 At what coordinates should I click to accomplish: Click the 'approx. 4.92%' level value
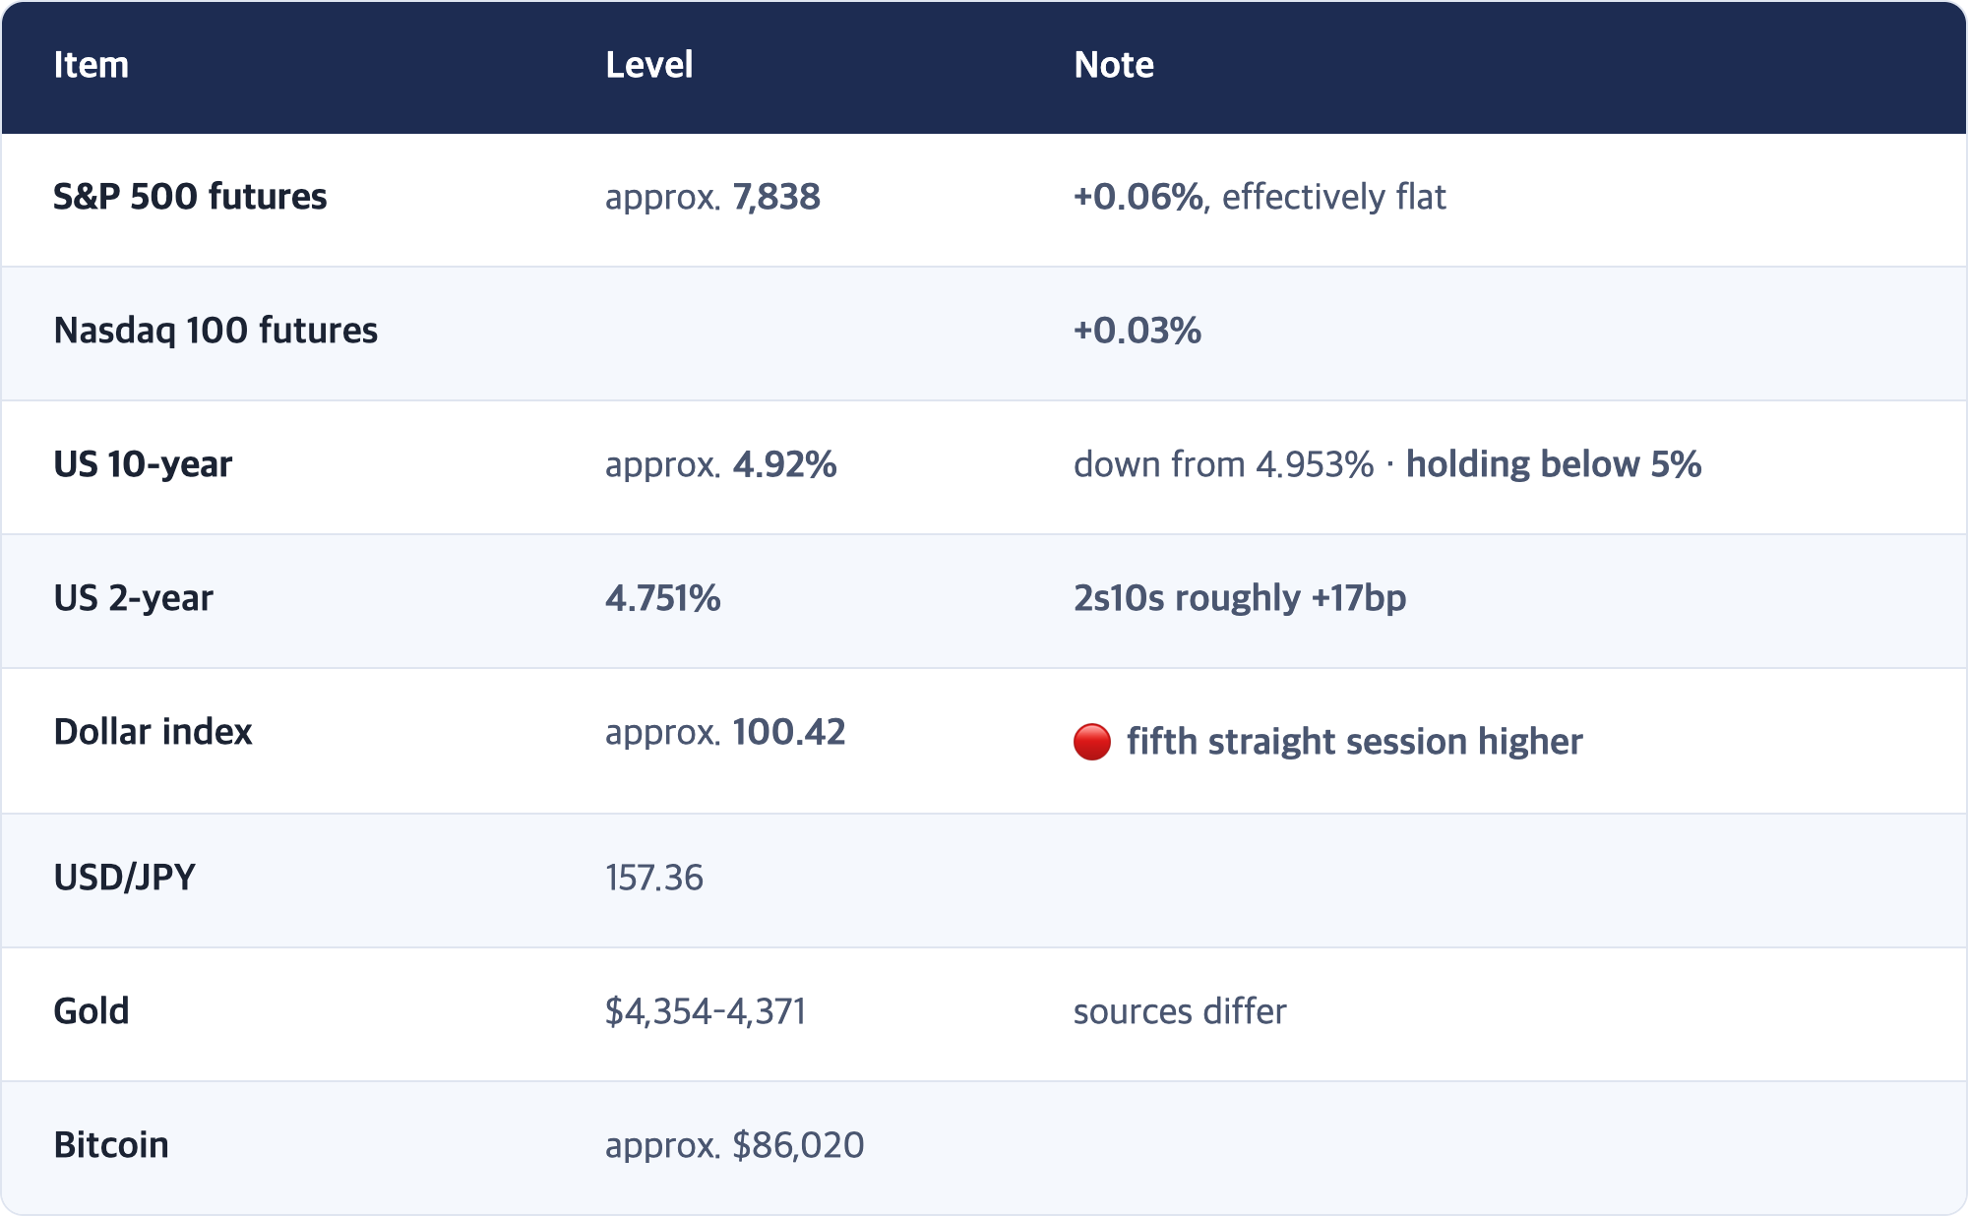721,464
